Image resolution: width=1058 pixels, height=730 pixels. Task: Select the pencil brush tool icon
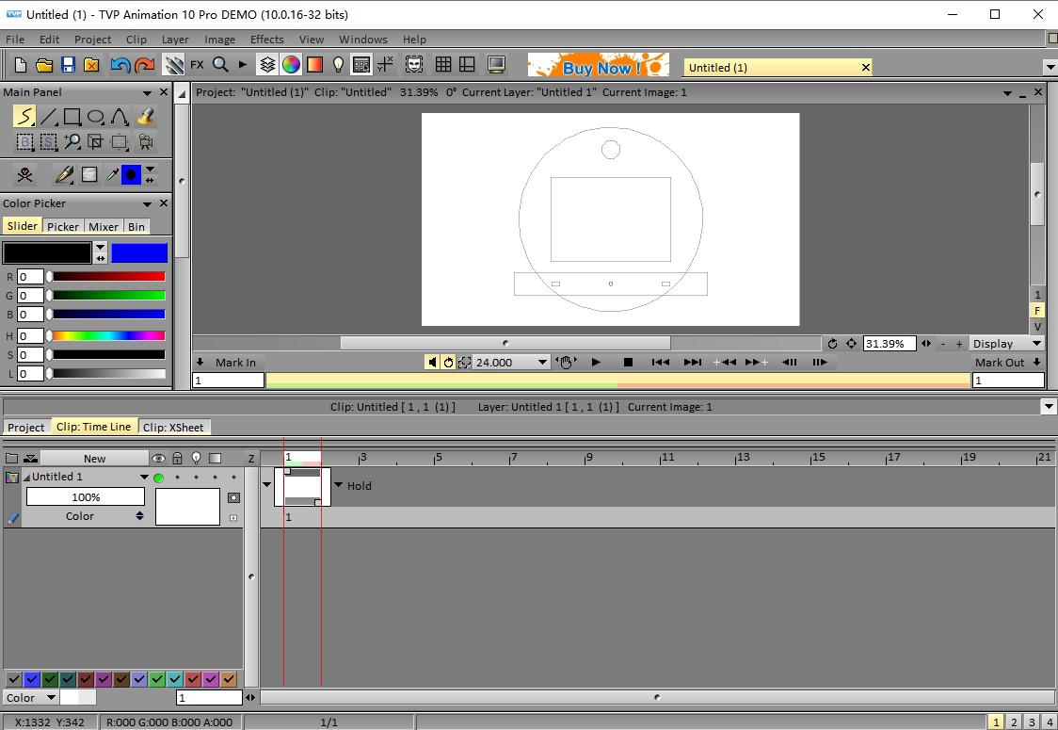click(x=63, y=175)
